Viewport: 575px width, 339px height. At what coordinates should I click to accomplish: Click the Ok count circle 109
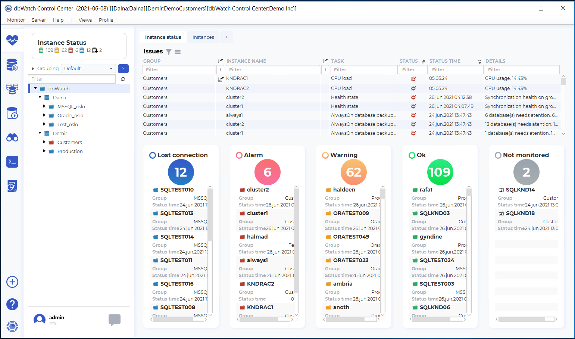(x=440, y=172)
